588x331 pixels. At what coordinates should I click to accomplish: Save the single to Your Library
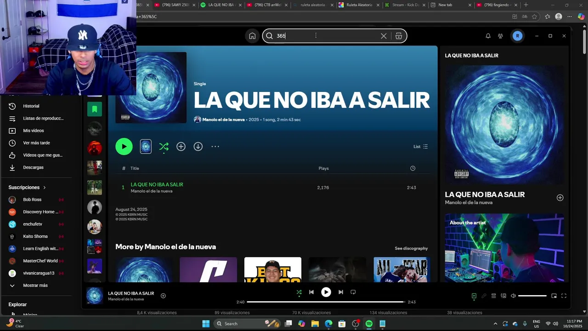tap(181, 147)
